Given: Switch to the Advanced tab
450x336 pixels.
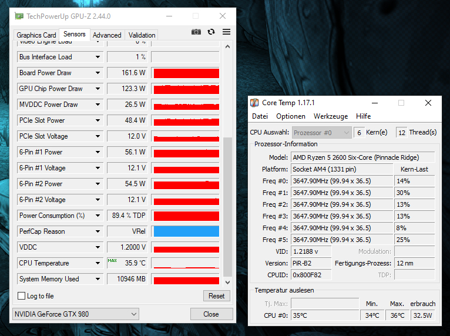Looking at the screenshot, I should 107,35.
